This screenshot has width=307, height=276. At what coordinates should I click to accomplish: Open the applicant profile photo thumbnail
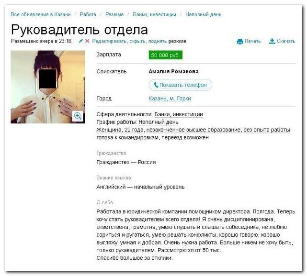click(48, 87)
